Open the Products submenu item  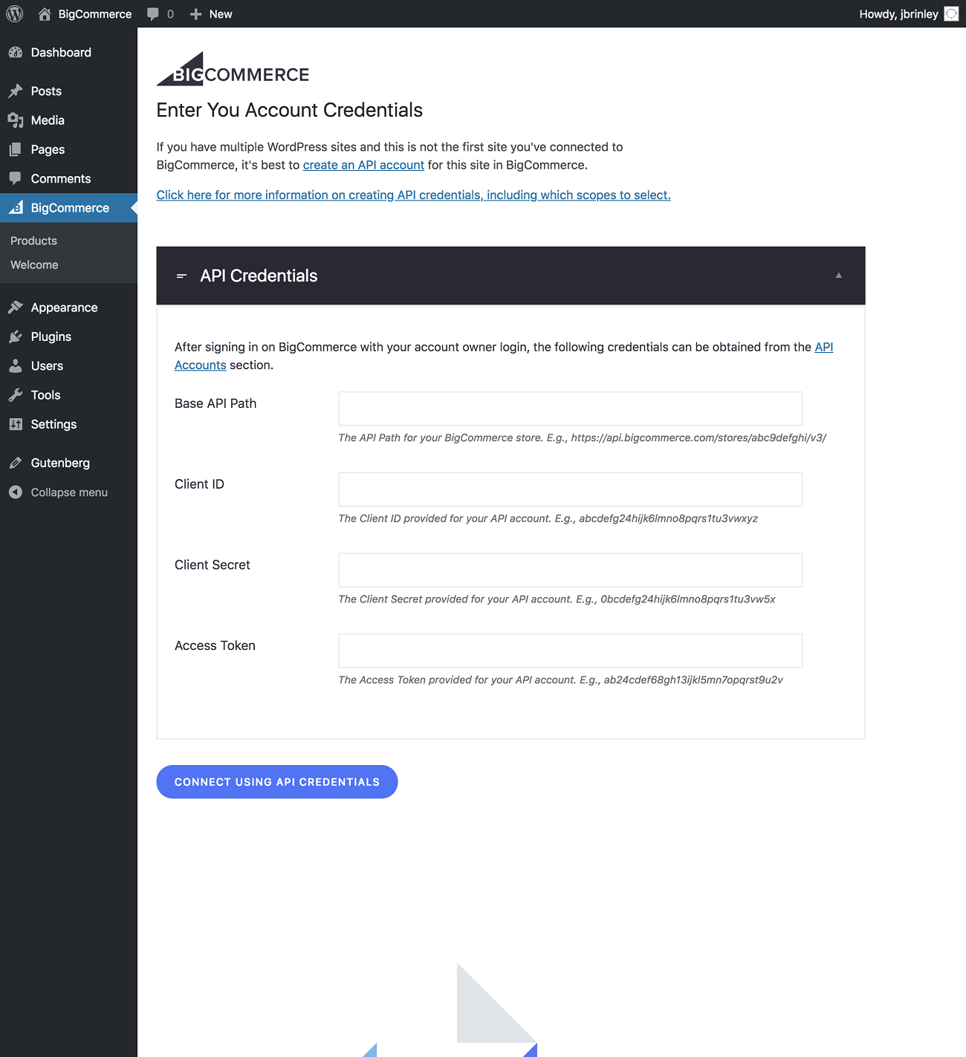pos(33,241)
